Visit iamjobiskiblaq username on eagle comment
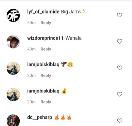Viewport: 132px width, 126px height. pyautogui.click(x=43, y=65)
